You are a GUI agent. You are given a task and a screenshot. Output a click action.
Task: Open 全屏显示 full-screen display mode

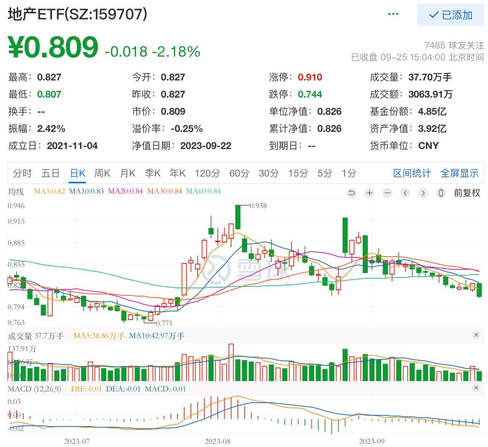(x=460, y=173)
